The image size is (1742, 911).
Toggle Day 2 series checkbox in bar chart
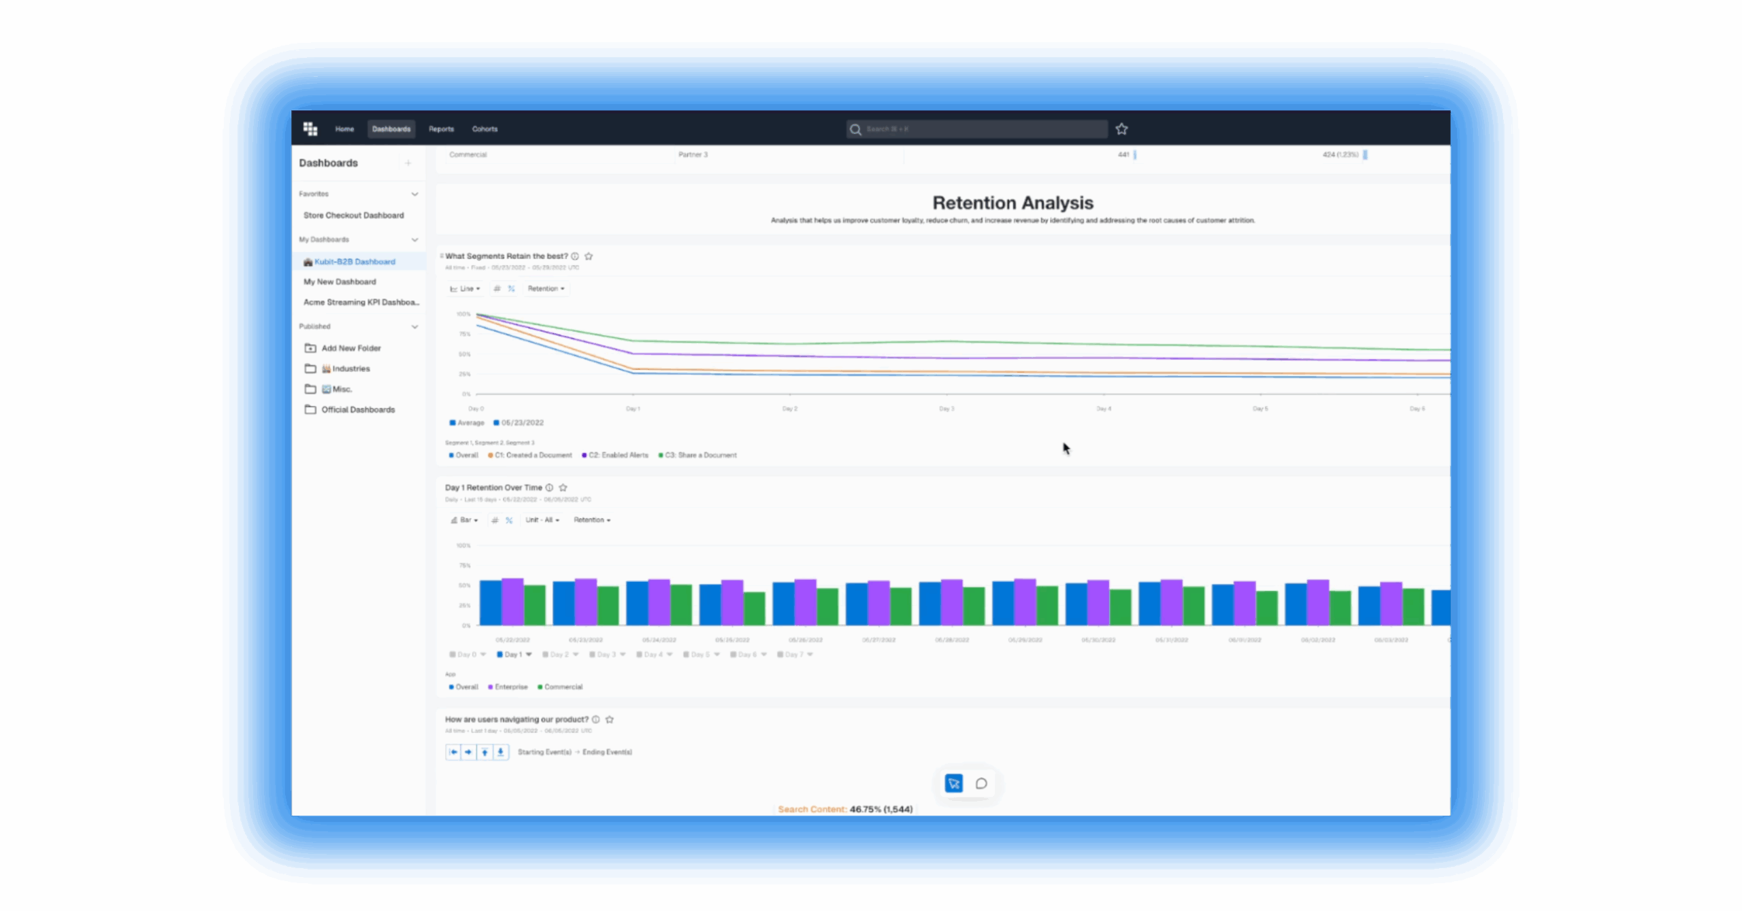[545, 655]
